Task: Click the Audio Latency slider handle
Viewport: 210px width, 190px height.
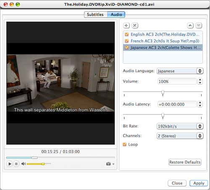Action: (x=163, y=116)
